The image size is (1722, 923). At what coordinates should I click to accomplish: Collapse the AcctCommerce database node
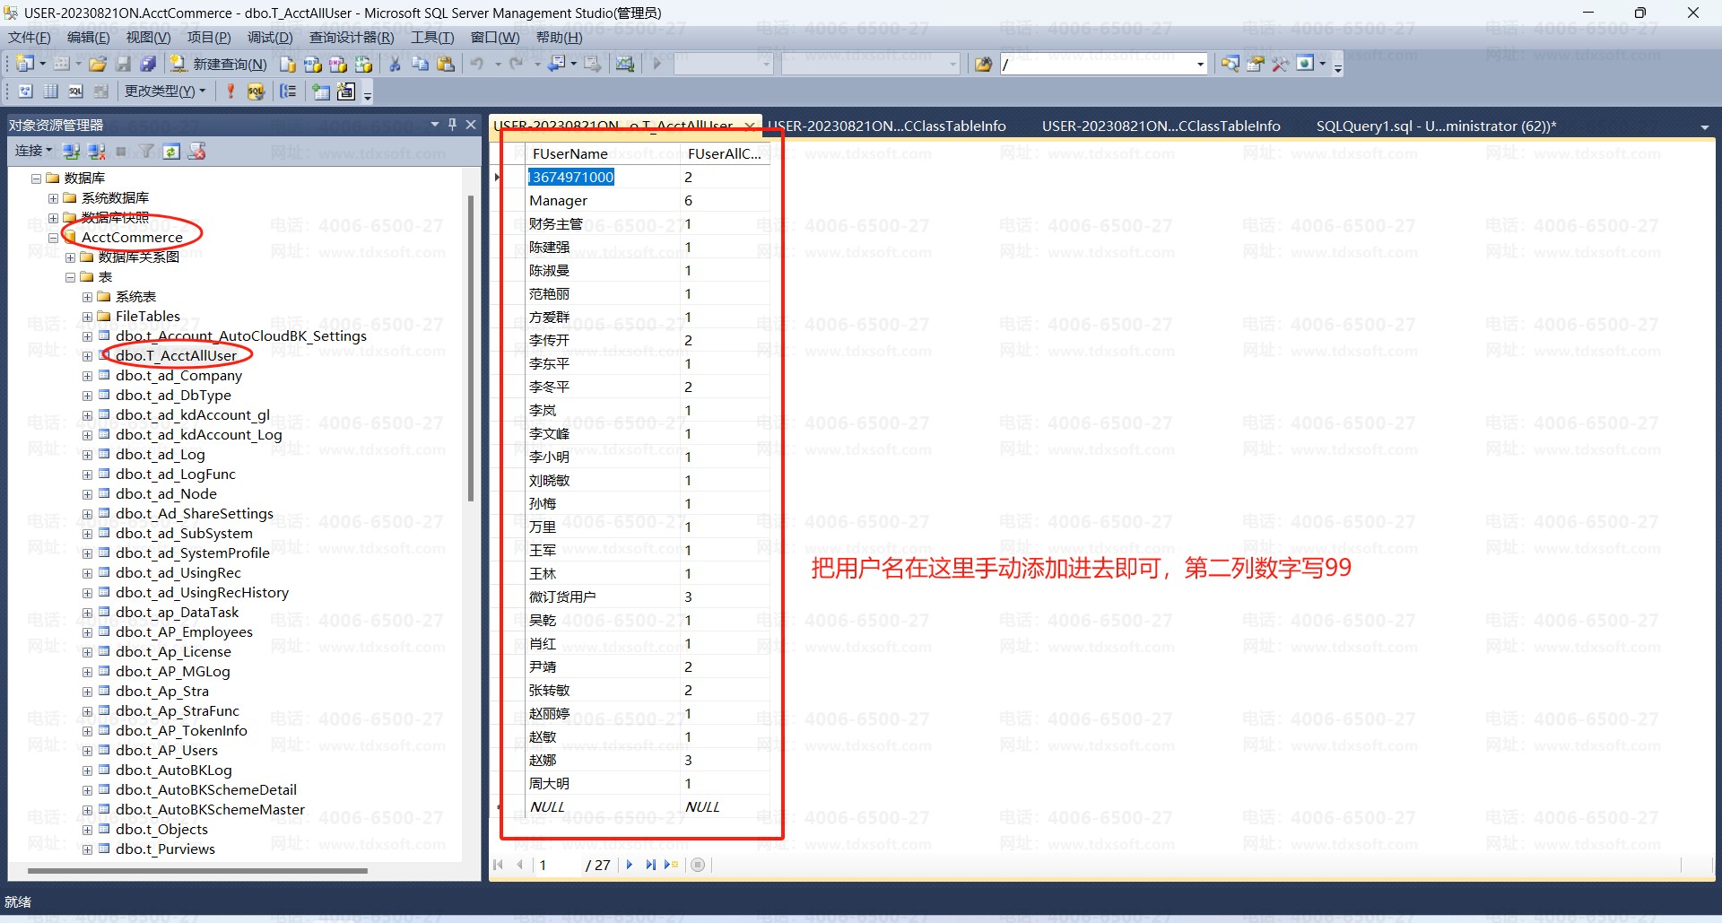[53, 238]
